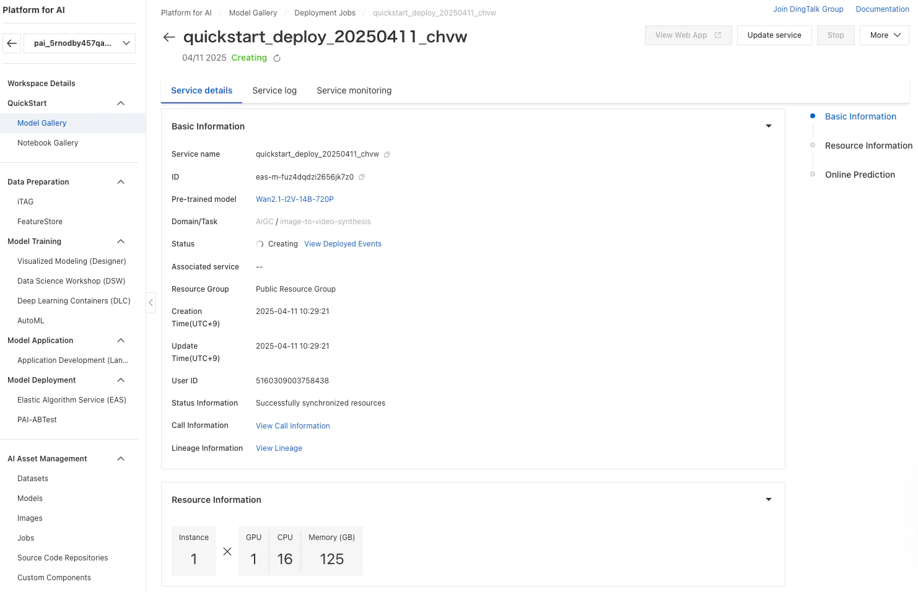Open Elastic Algorithm Service (EAS)
The image size is (918, 592).
click(x=72, y=400)
